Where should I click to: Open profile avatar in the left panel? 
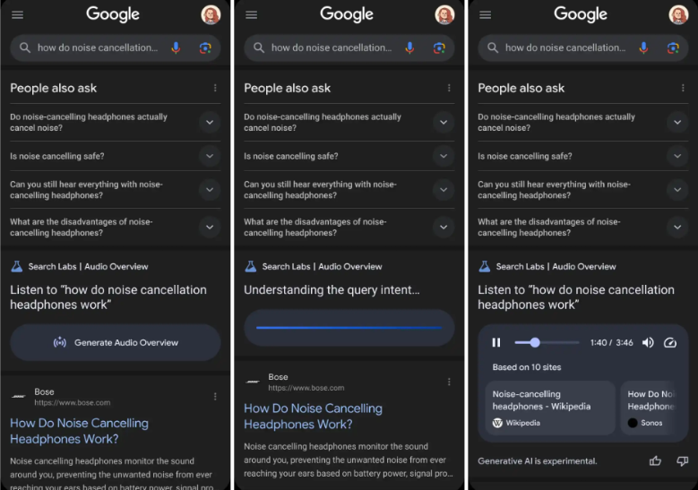click(211, 14)
